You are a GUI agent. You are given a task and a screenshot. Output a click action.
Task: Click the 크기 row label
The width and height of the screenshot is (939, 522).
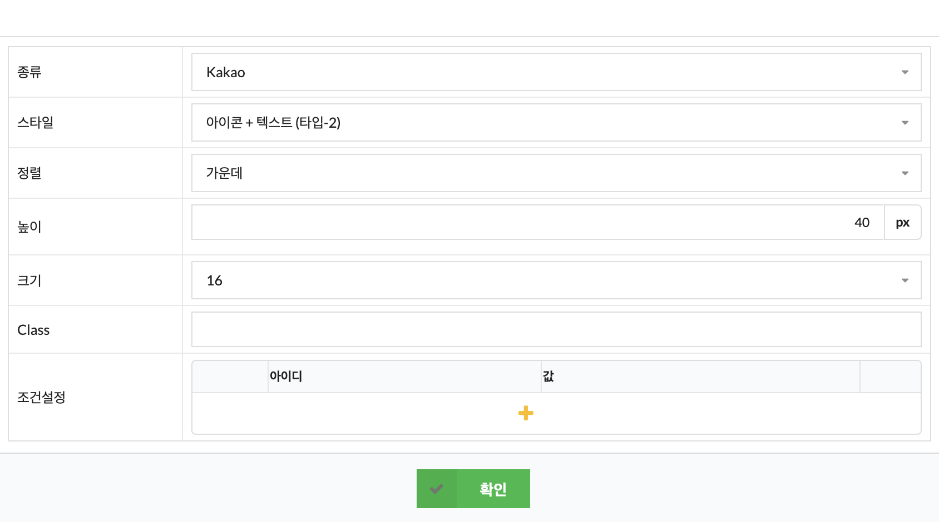click(x=29, y=280)
